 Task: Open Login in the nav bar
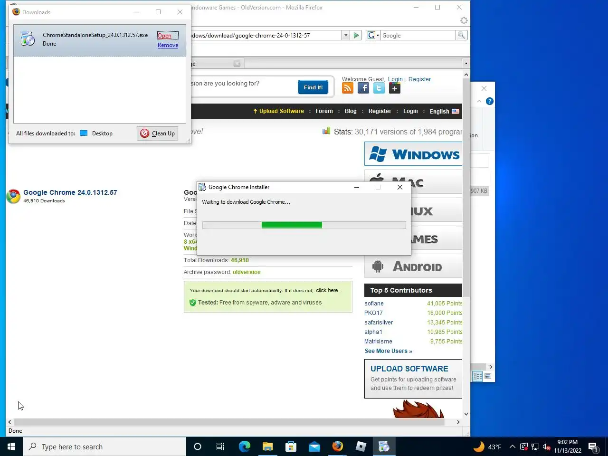(410, 111)
